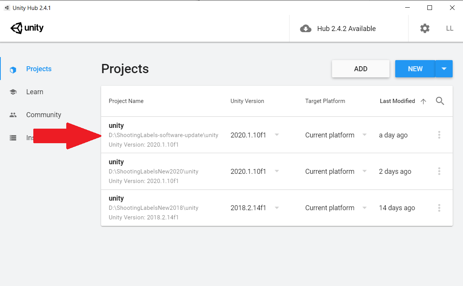Click the Hub update cloud download icon
Image resolution: width=463 pixels, height=286 pixels.
click(306, 29)
